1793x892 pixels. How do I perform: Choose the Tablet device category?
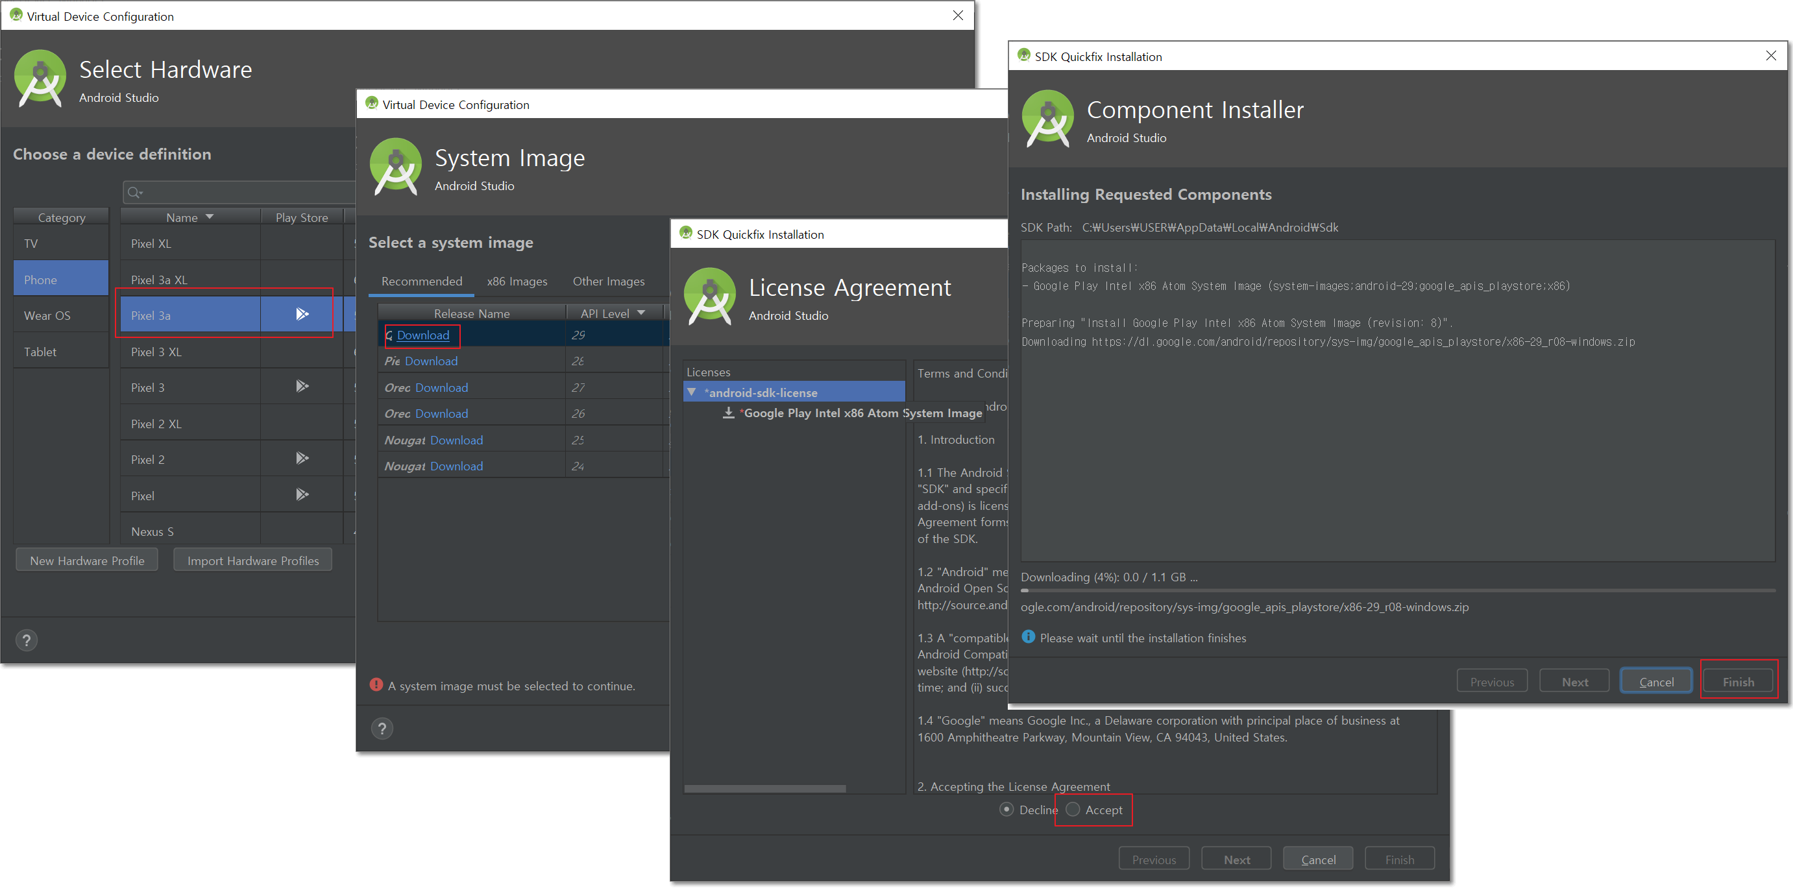[x=61, y=352]
